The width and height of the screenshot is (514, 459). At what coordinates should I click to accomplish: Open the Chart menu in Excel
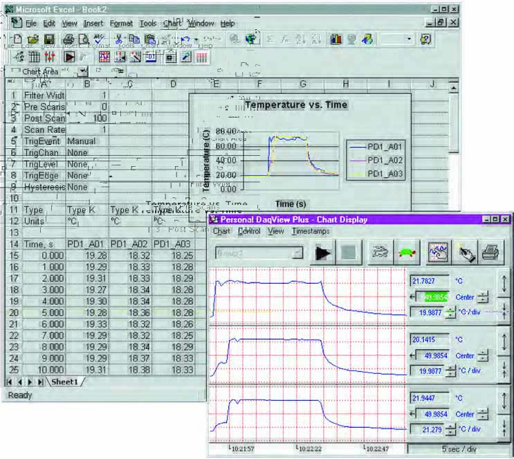(172, 24)
